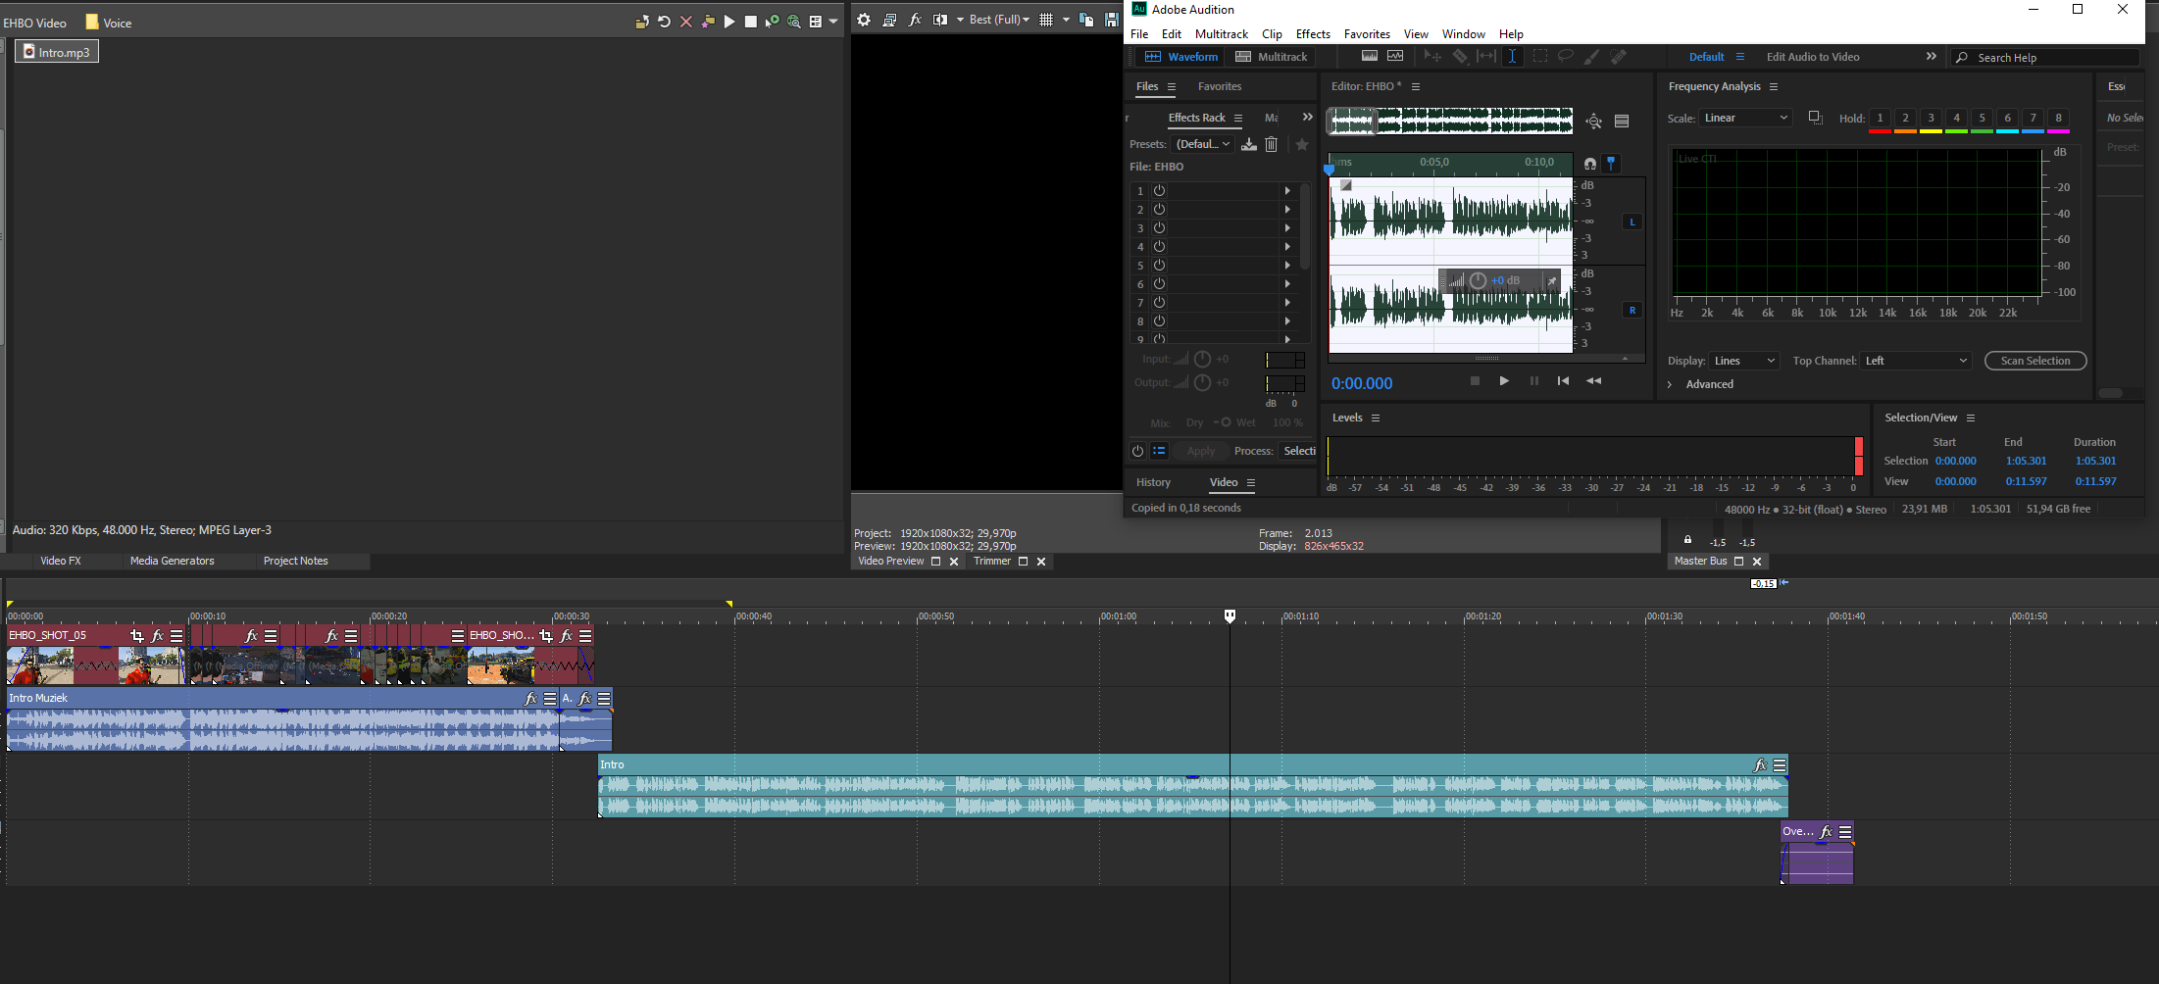Viewport: 2159px width, 984px height.
Task: Switch to Multitrack view
Action: (x=1272, y=57)
